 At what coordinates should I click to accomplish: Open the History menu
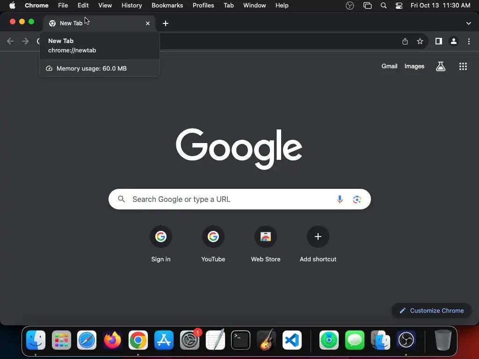[x=131, y=6]
